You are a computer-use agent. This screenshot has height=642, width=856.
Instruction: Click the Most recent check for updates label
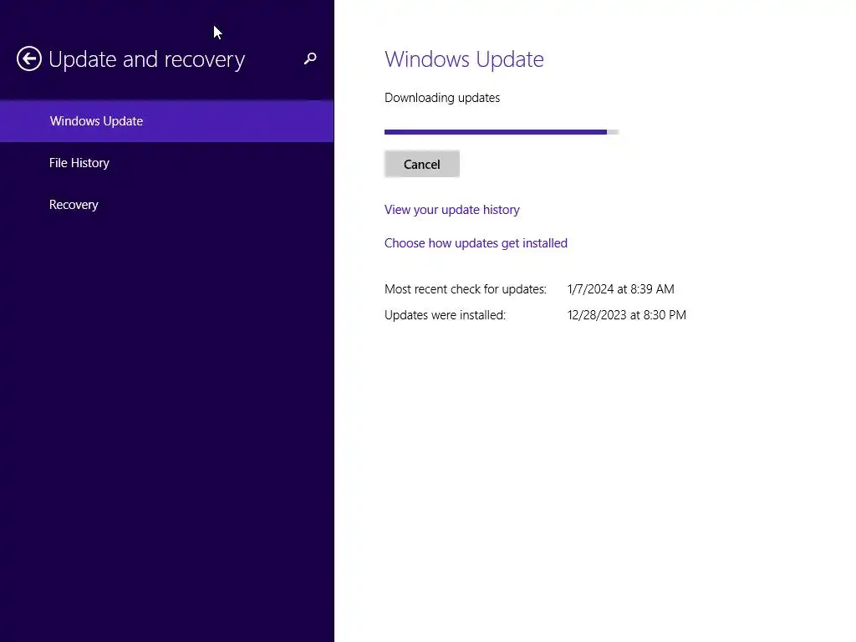coord(465,289)
